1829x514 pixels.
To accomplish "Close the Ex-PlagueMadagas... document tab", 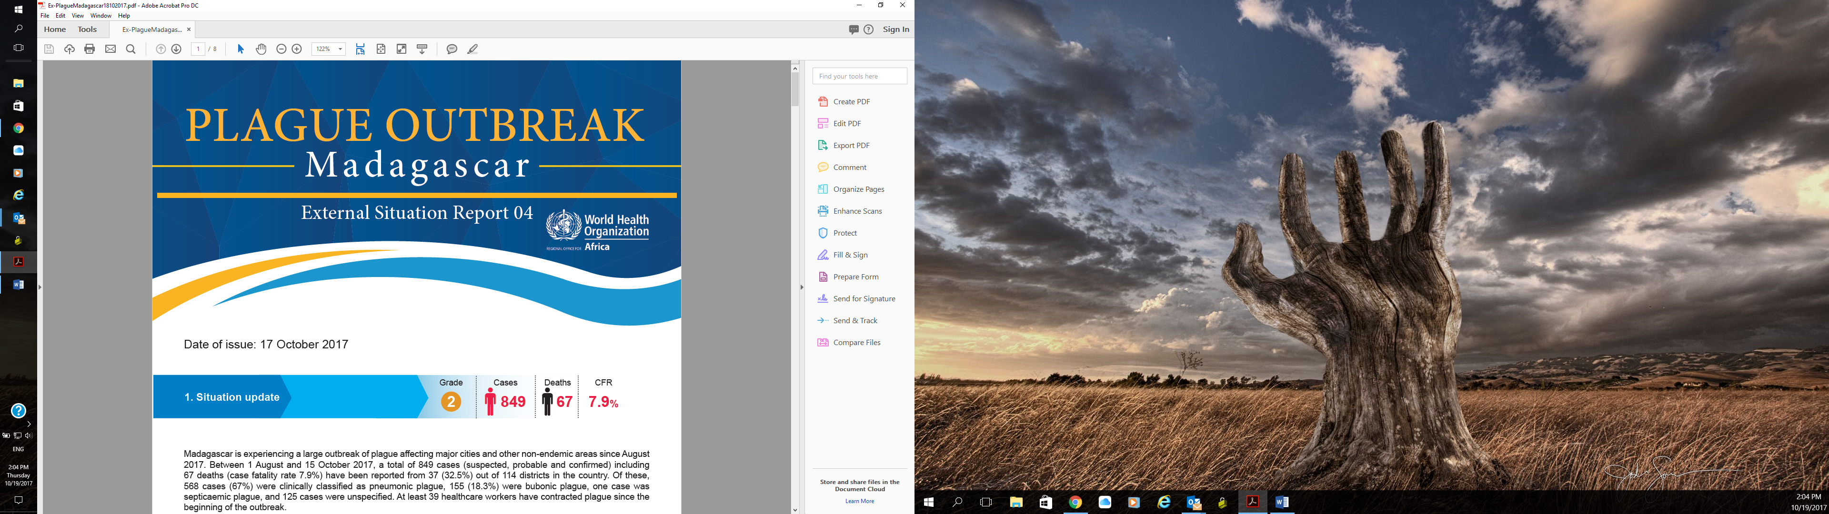I will [189, 29].
